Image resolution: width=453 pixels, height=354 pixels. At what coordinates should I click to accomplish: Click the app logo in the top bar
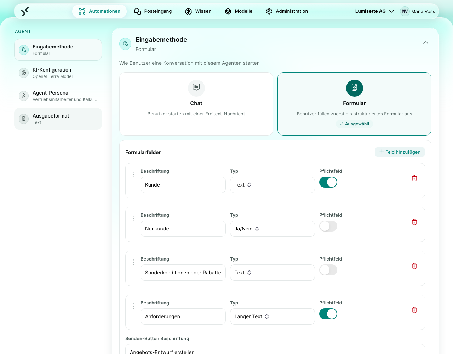click(25, 11)
